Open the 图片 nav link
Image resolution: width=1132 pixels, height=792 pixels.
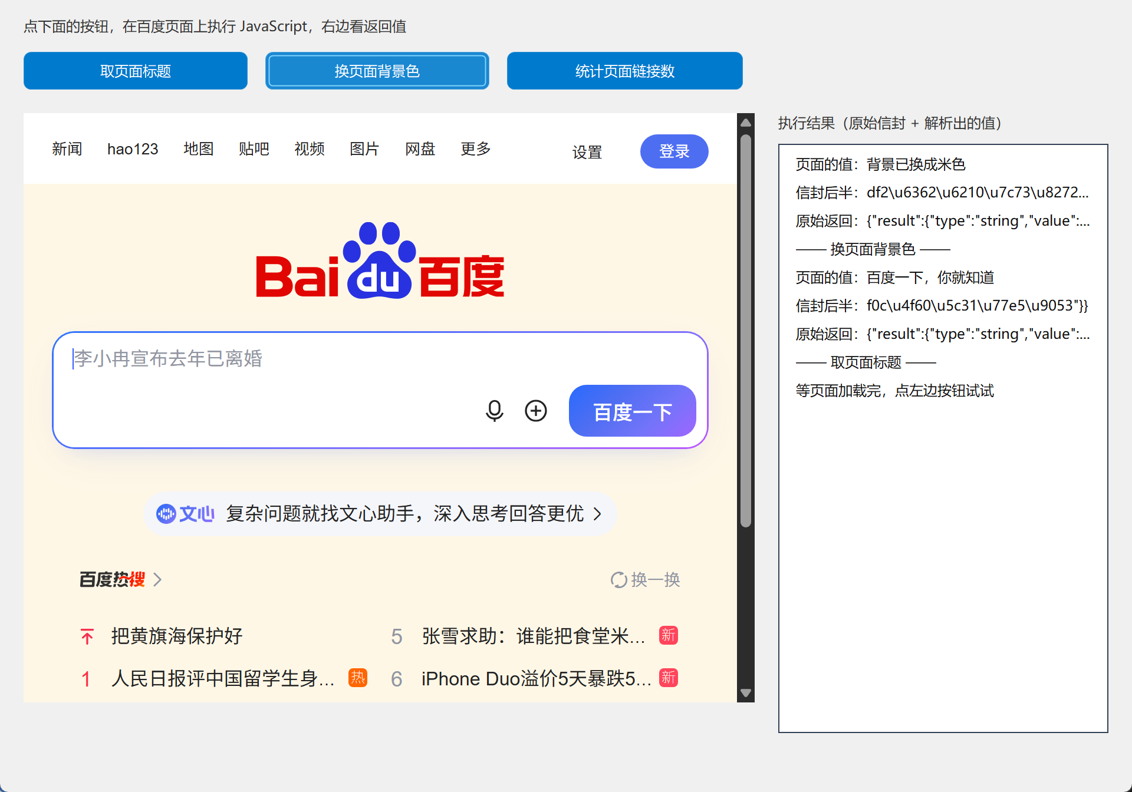pyautogui.click(x=365, y=149)
